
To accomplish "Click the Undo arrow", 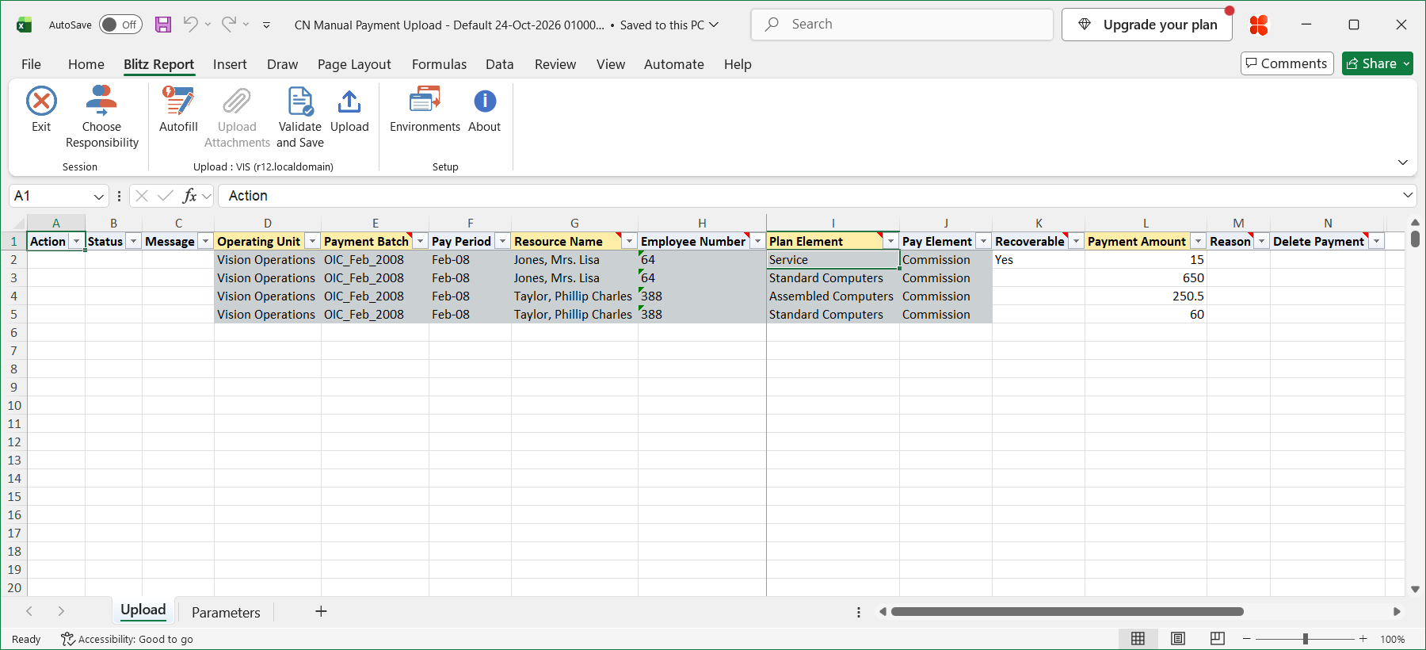I will pos(190,25).
